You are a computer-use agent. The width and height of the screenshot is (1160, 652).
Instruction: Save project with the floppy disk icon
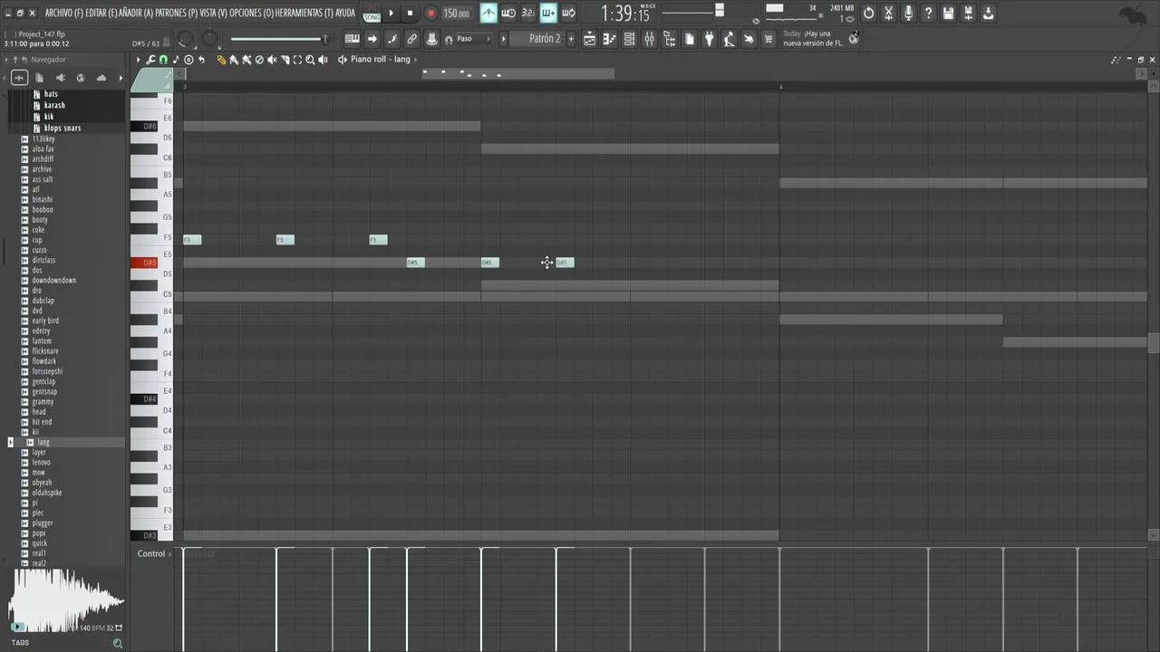coord(948,13)
